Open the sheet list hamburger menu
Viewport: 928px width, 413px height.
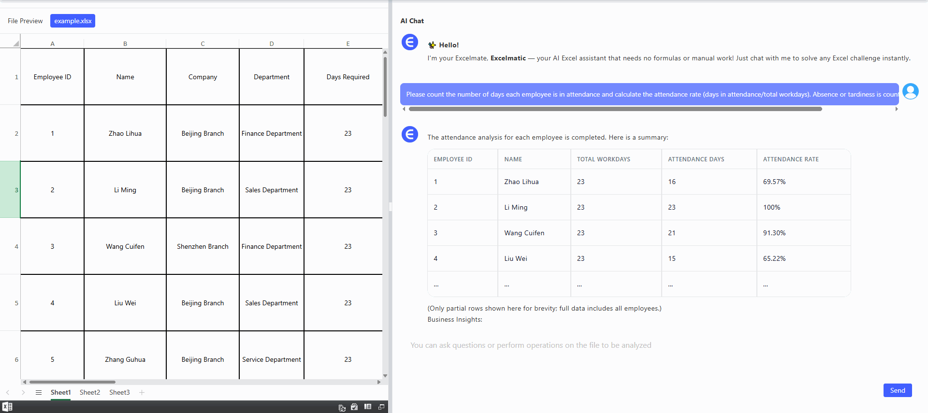pyautogui.click(x=39, y=392)
